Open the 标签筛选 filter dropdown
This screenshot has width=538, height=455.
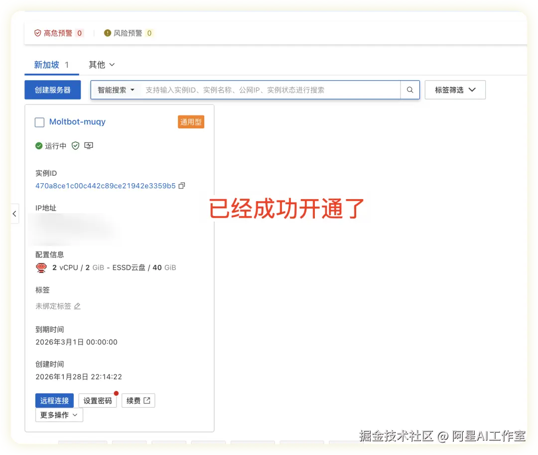(454, 90)
